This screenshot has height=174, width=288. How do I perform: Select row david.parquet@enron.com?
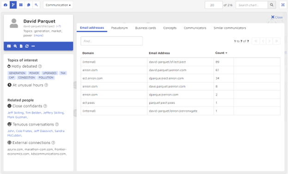pyautogui.click(x=181, y=70)
